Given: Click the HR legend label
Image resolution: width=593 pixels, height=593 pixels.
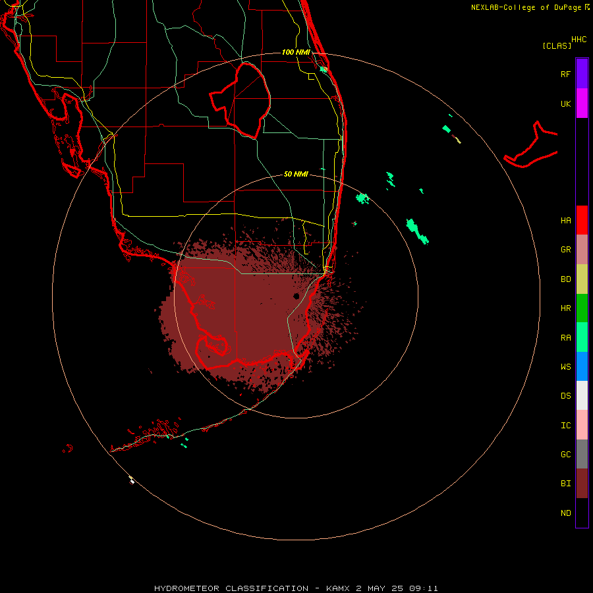Looking at the screenshot, I should pyautogui.click(x=565, y=308).
